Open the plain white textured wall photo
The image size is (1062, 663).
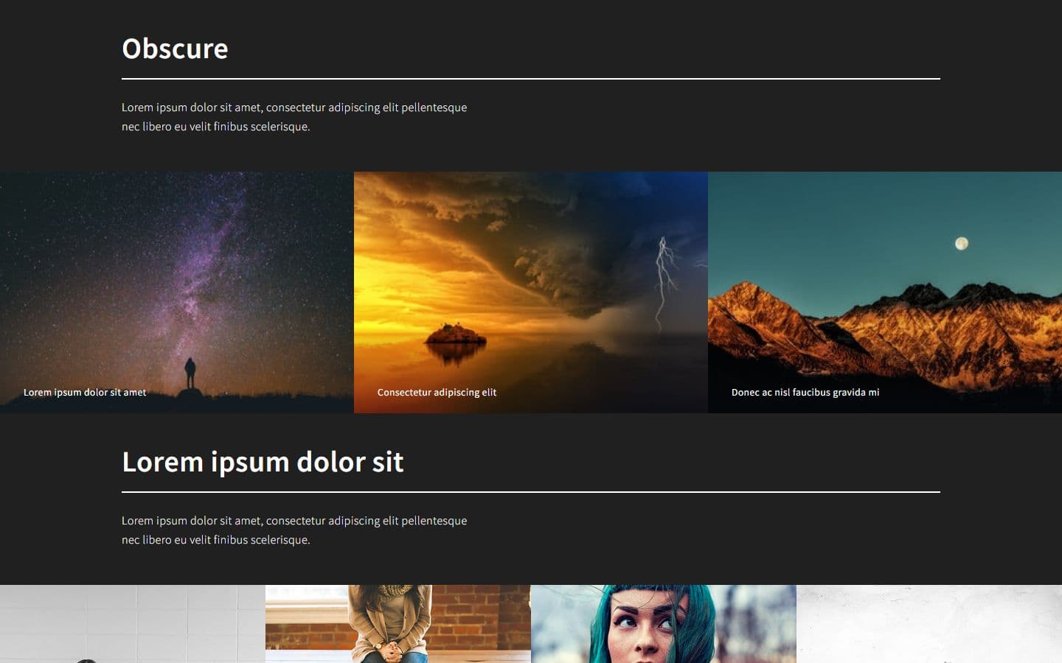point(929,624)
